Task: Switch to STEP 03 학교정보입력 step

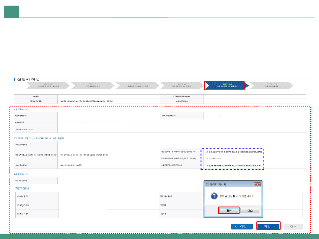Action: click(182, 86)
